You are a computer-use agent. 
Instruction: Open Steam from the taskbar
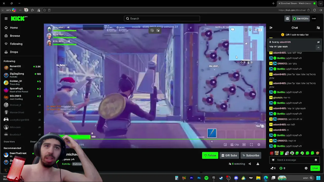[x=221, y=178]
